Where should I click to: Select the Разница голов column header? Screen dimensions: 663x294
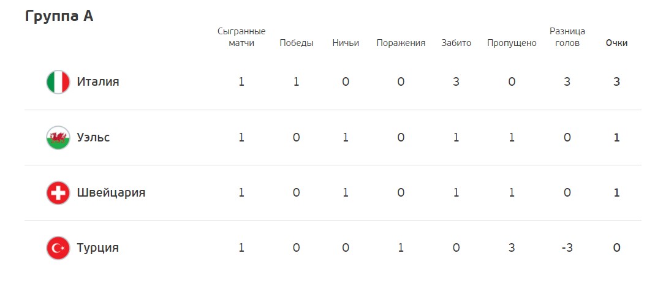tap(567, 37)
